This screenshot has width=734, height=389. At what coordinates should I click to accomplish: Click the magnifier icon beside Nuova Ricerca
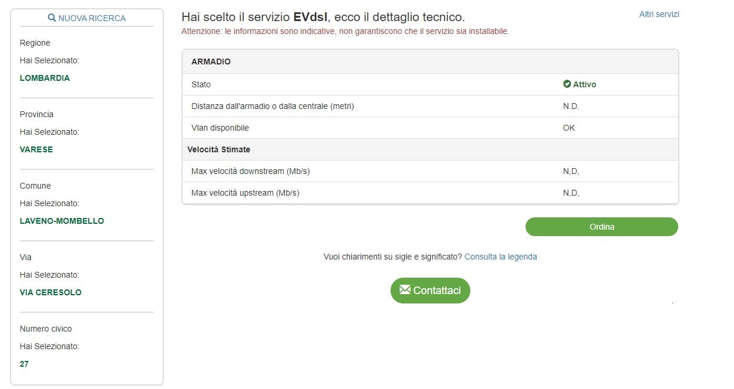pos(52,18)
